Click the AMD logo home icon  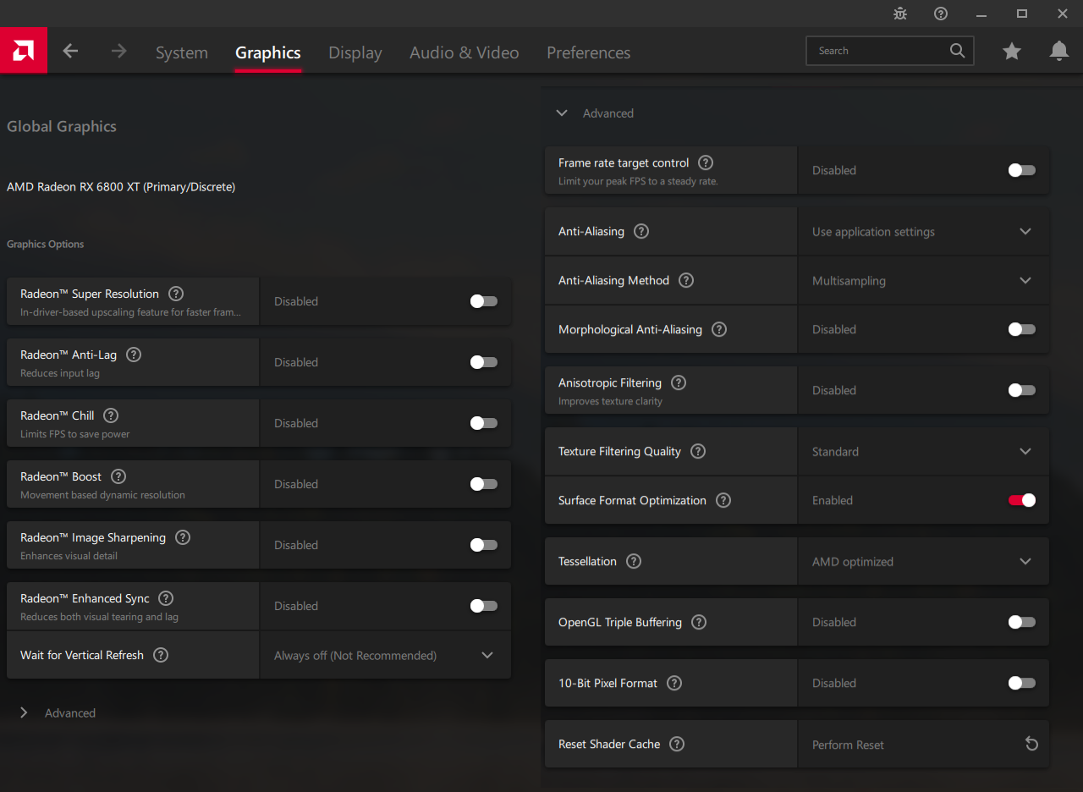pyautogui.click(x=23, y=51)
